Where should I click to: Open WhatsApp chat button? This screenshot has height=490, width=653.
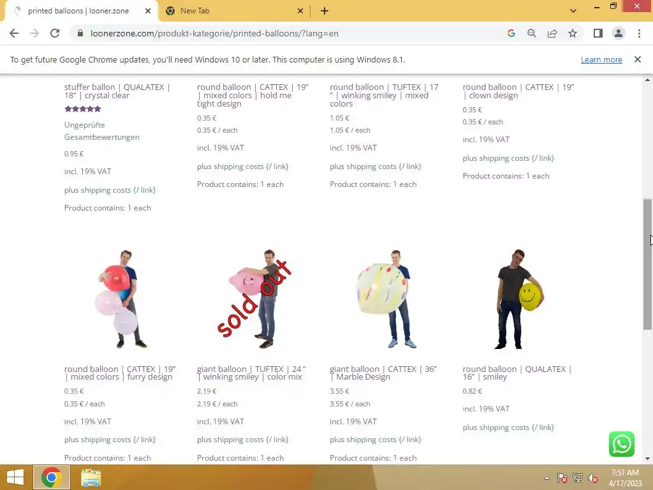pos(621,444)
